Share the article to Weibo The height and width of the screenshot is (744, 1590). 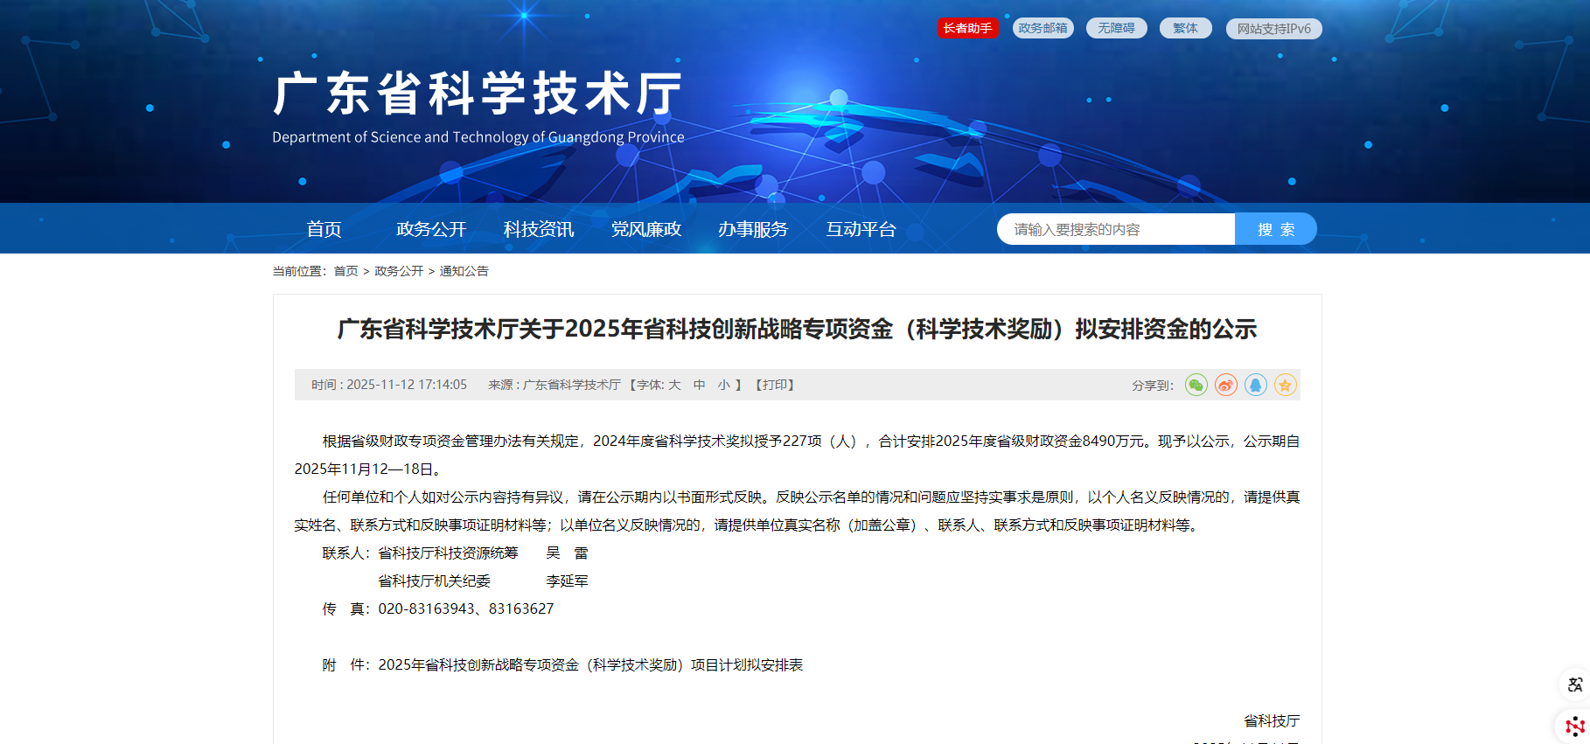click(1225, 385)
